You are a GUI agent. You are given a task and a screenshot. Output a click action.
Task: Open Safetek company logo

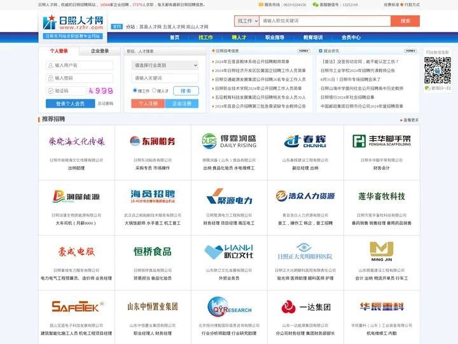[x=78, y=306]
